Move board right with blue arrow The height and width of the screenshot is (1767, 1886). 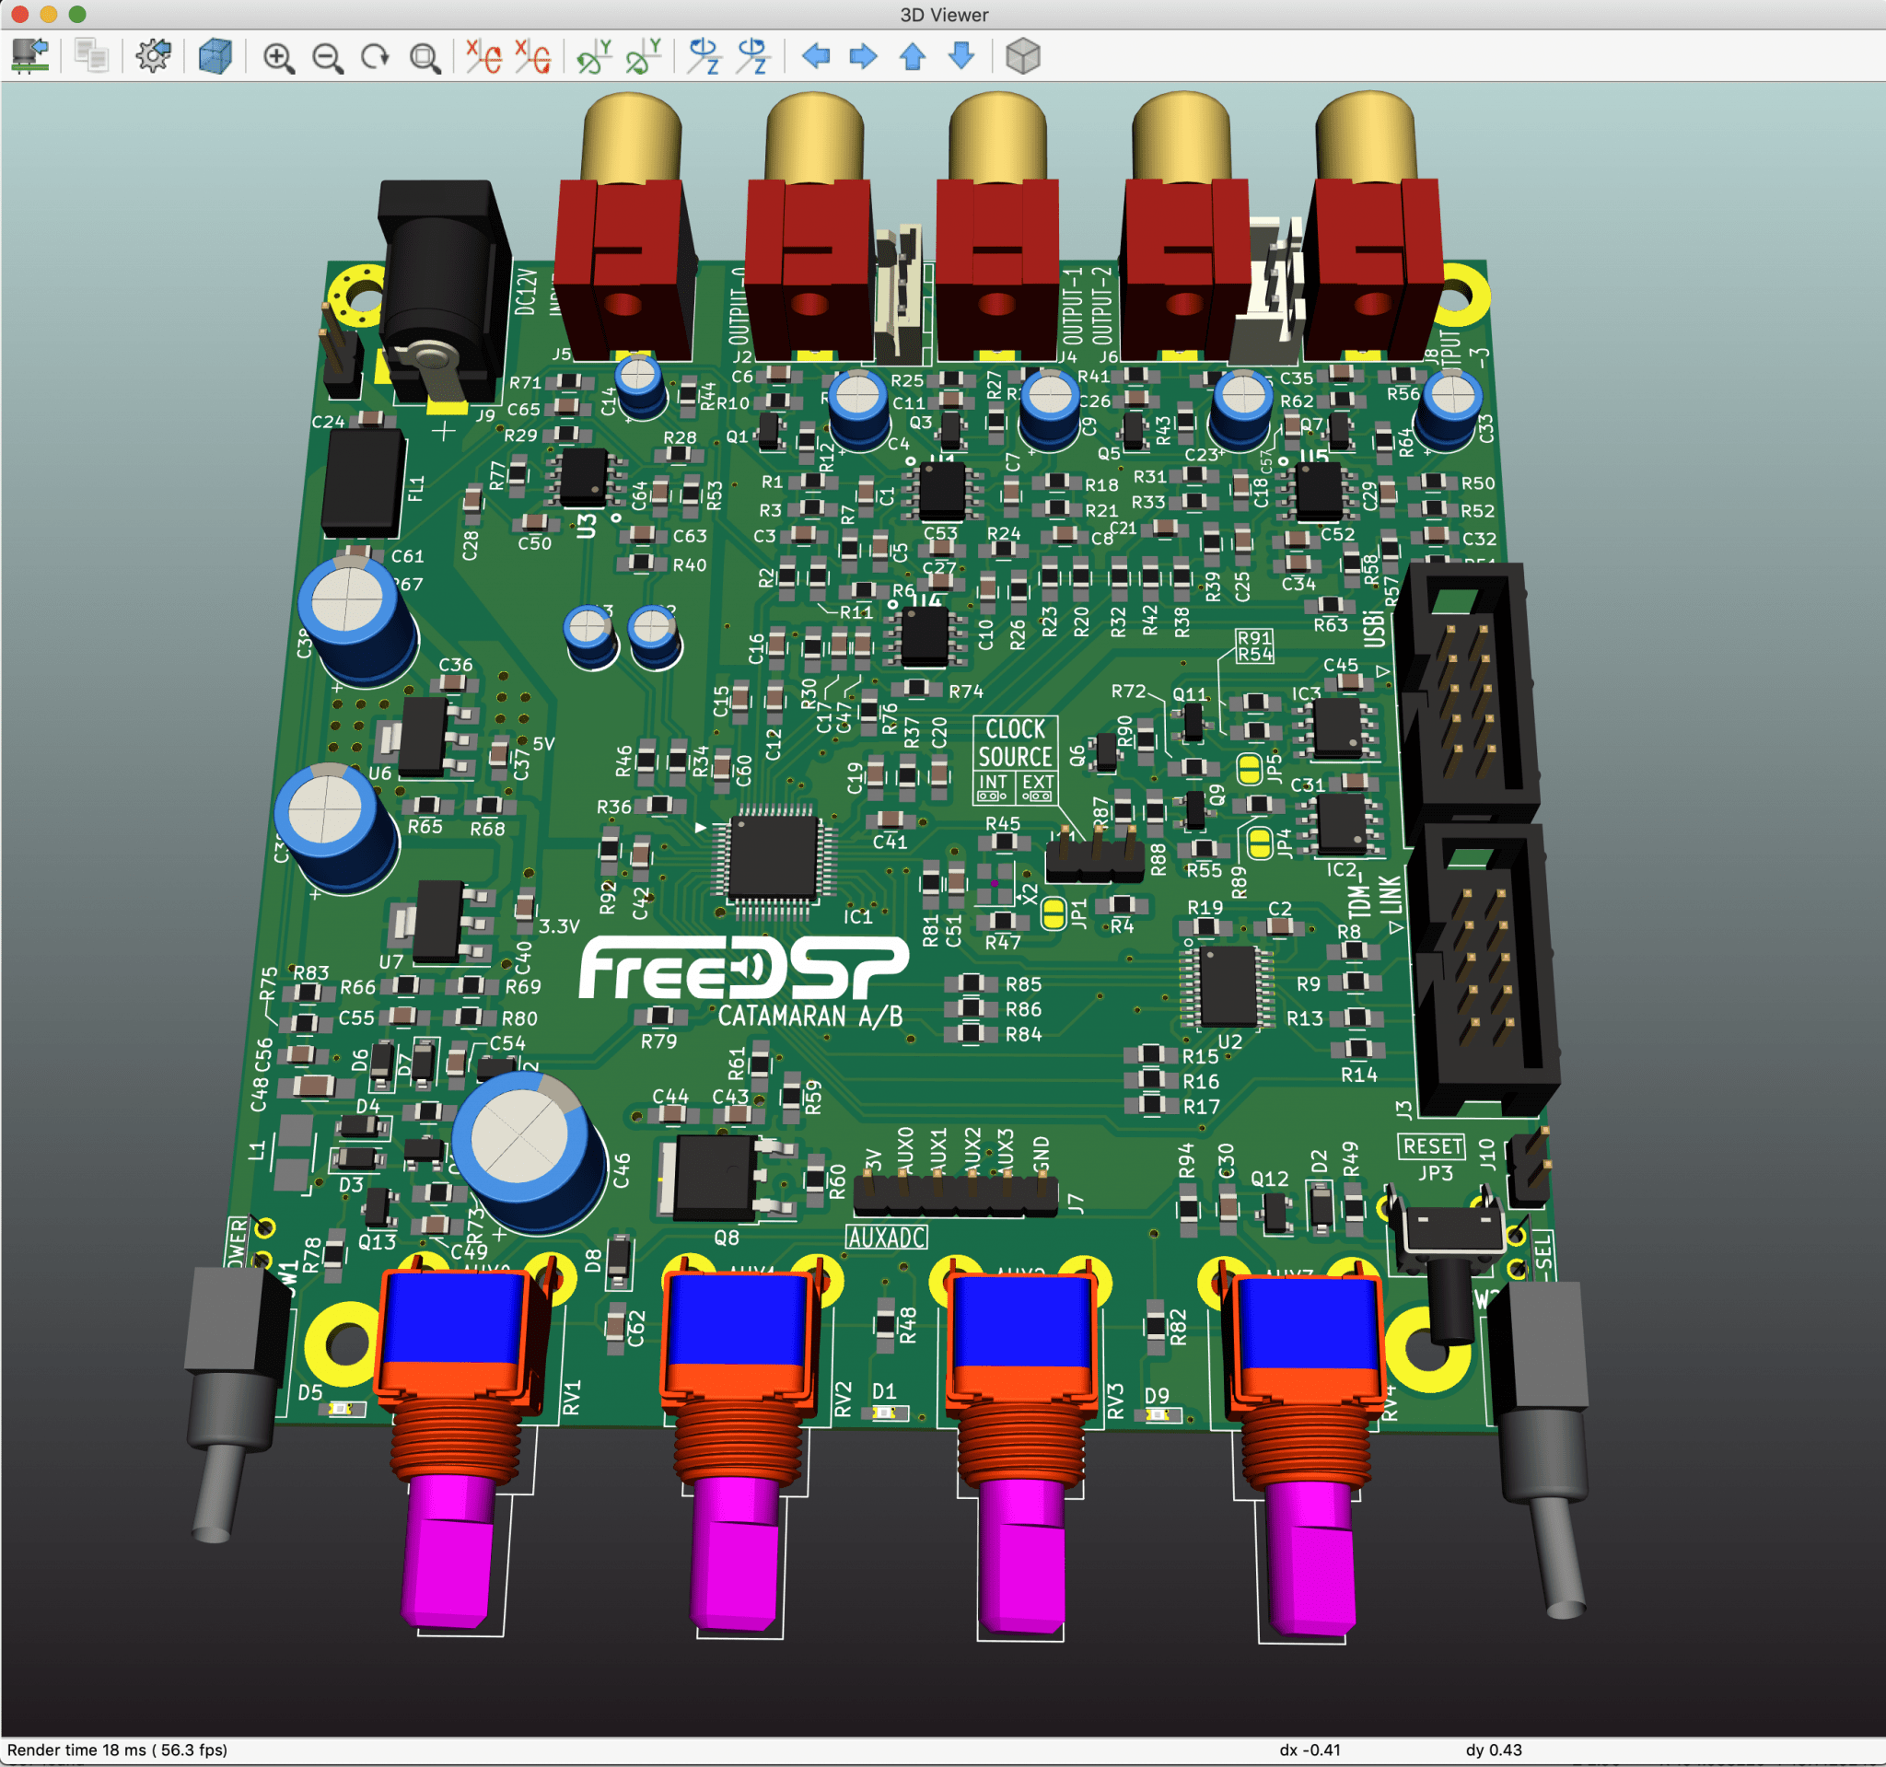[x=863, y=56]
